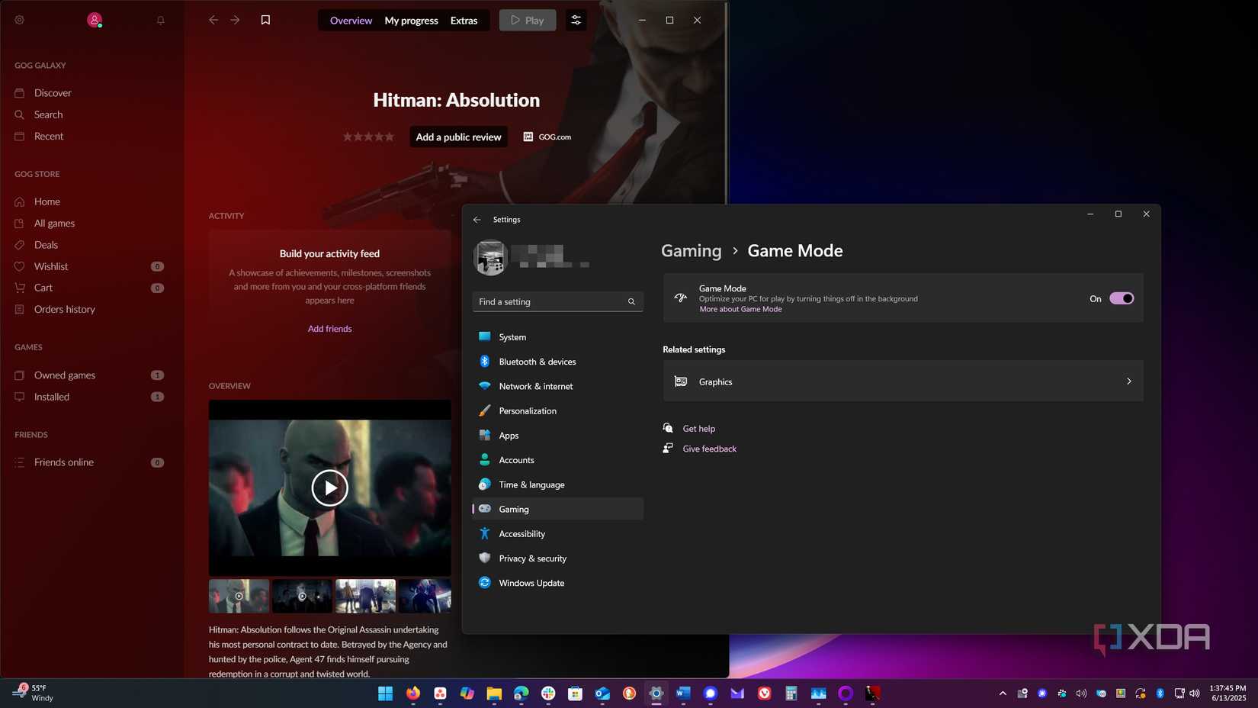Viewport: 1258px width, 708px height.
Task: Open Windows Update in Settings sidebar
Action: 557,583
